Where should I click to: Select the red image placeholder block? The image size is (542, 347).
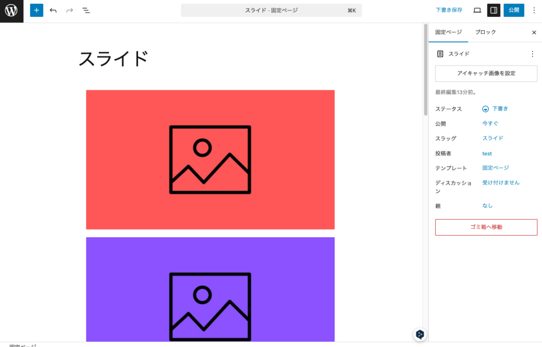pos(210,159)
